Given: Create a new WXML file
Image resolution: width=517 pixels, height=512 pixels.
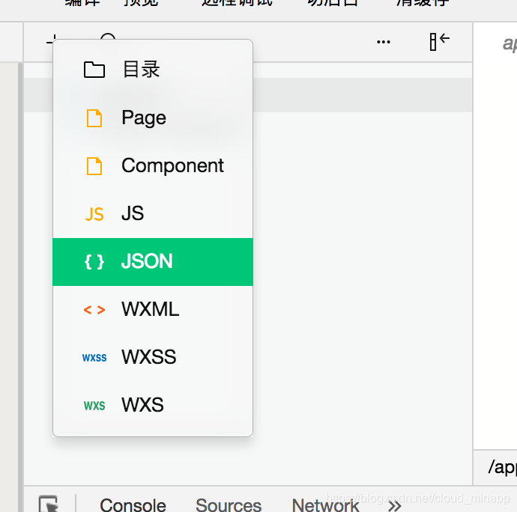Looking at the screenshot, I should point(153,309).
